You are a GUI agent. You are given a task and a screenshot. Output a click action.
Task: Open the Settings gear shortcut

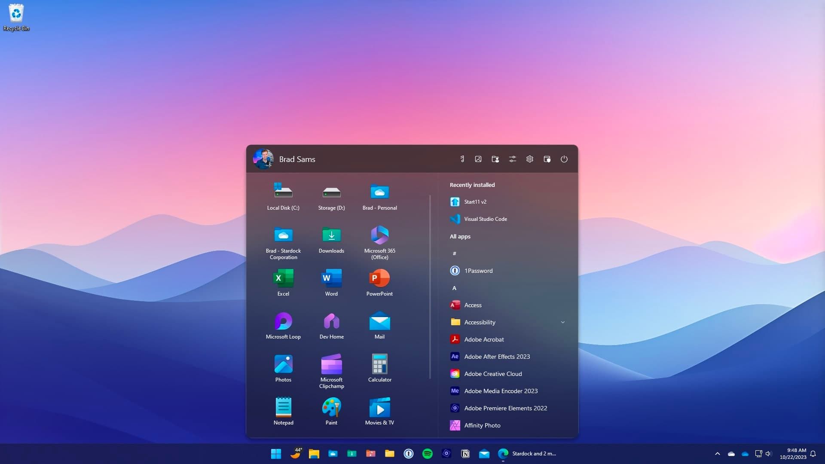point(530,159)
